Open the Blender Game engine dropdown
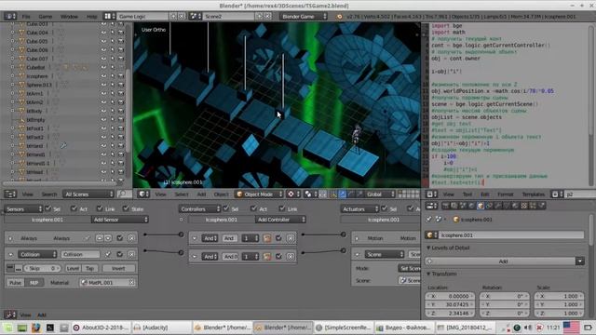This screenshot has height=335, width=596. tap(304, 17)
